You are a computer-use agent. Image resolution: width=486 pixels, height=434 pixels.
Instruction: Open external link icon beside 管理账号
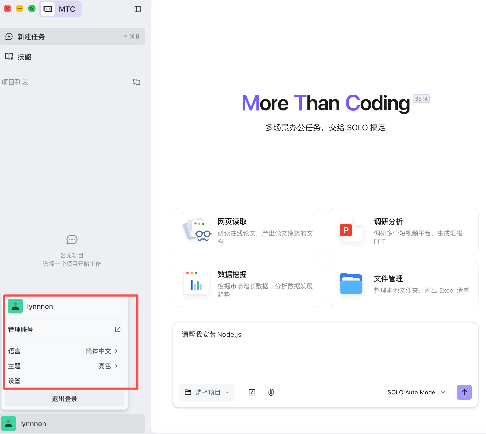[118, 329]
